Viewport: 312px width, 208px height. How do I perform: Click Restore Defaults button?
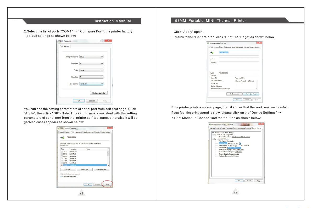click(99, 93)
